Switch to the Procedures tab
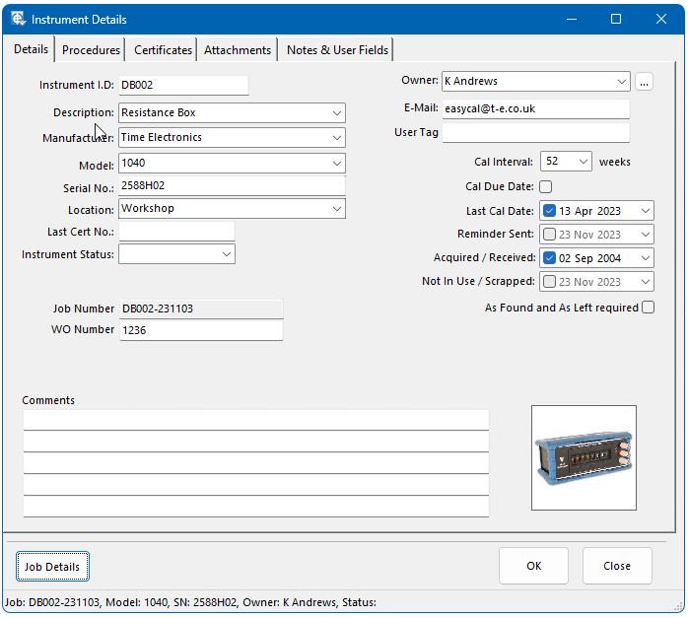 [91, 50]
